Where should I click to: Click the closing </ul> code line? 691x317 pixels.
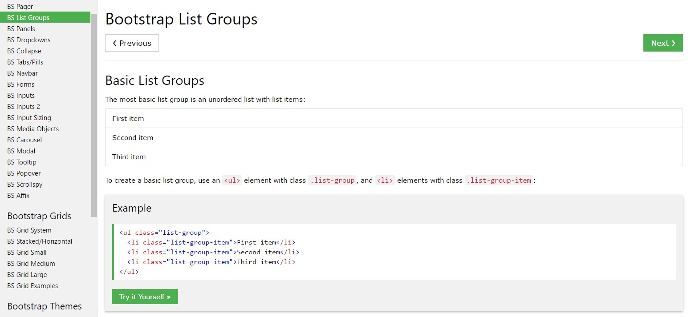pyautogui.click(x=129, y=272)
